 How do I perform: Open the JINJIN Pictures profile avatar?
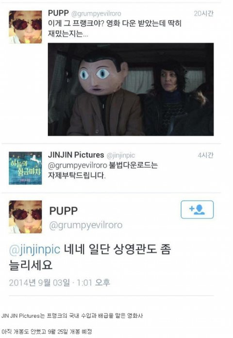click(25, 168)
